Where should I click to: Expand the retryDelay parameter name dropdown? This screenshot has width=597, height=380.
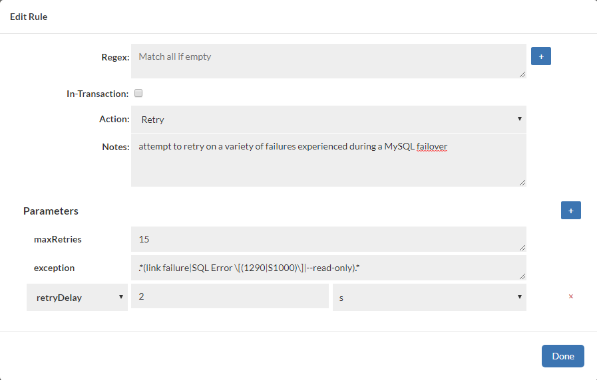(77, 298)
